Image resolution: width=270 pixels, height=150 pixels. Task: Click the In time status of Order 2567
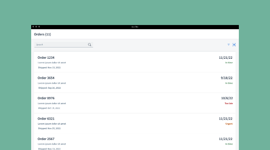[x=229, y=144]
